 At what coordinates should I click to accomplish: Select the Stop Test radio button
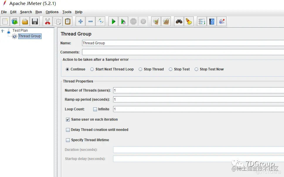[x=171, y=69]
